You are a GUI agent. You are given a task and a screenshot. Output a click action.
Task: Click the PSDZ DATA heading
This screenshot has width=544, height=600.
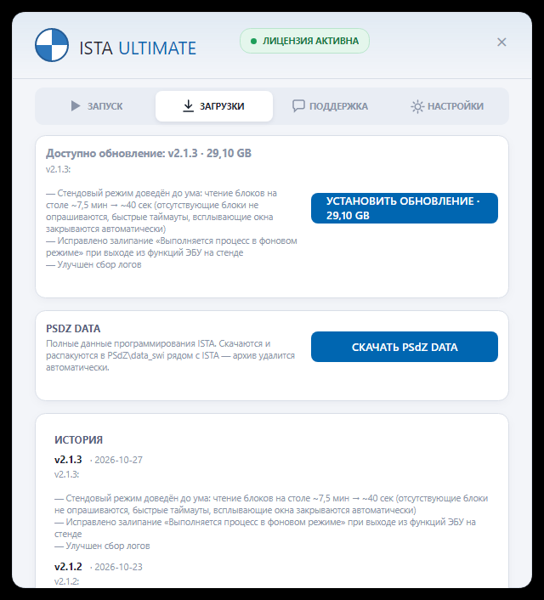pos(73,329)
